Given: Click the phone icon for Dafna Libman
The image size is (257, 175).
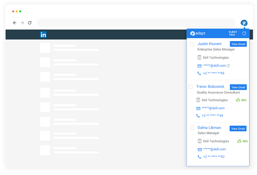Looking at the screenshot, I should click(199, 157).
